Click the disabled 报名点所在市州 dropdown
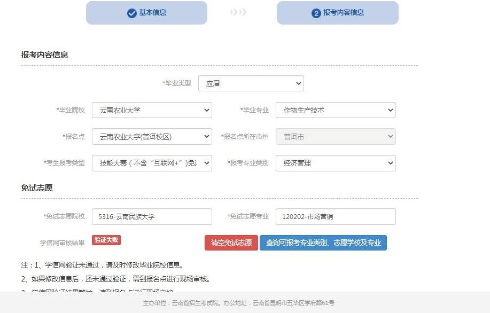490x313 pixels. tap(336, 137)
